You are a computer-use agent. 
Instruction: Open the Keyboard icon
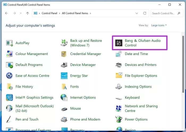click(x=119, y=98)
